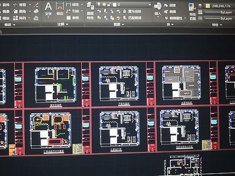Open Layer Properties (图层特性) manager
Screen dimensions: 235x176
90,11
